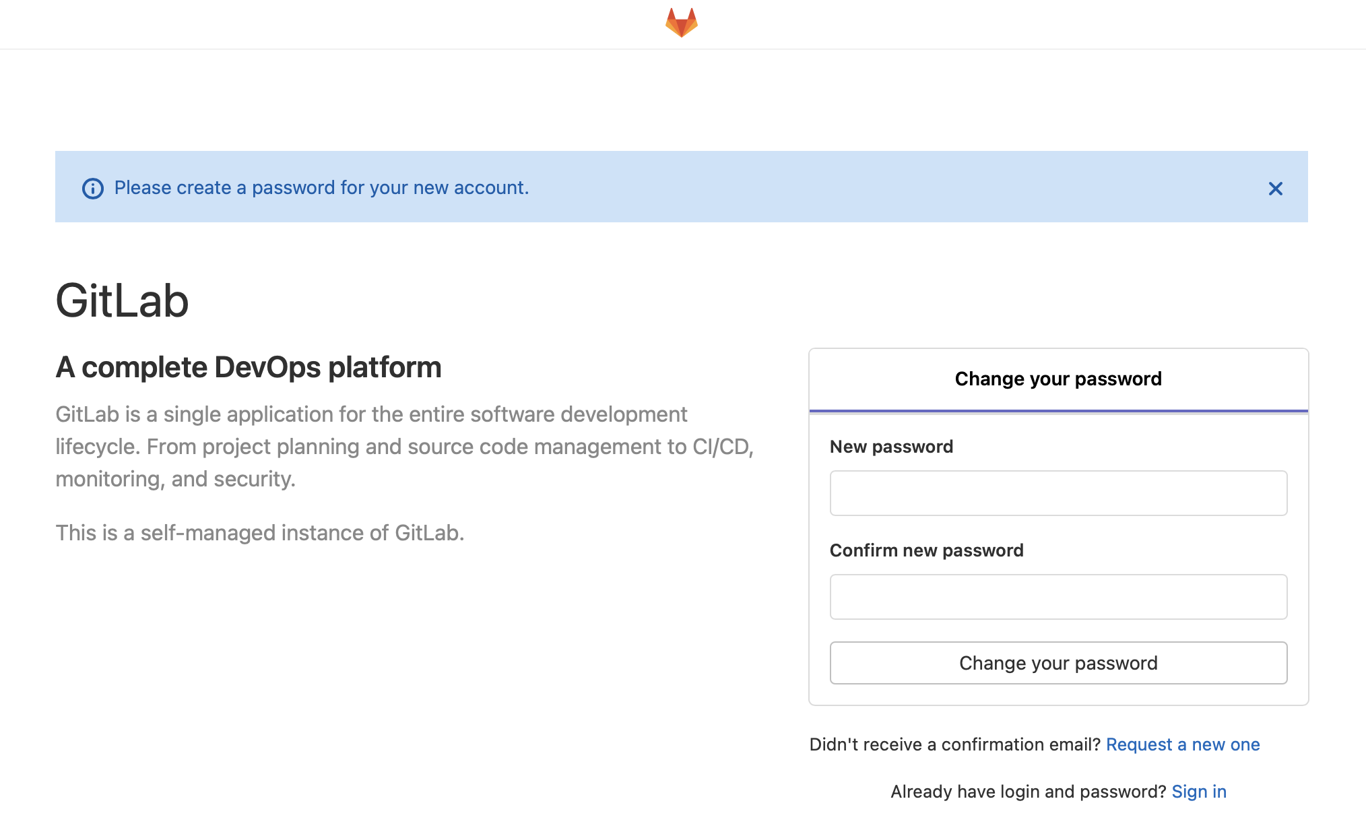The width and height of the screenshot is (1366, 830).
Task: Click the confirmation email question text
Action: (954, 744)
